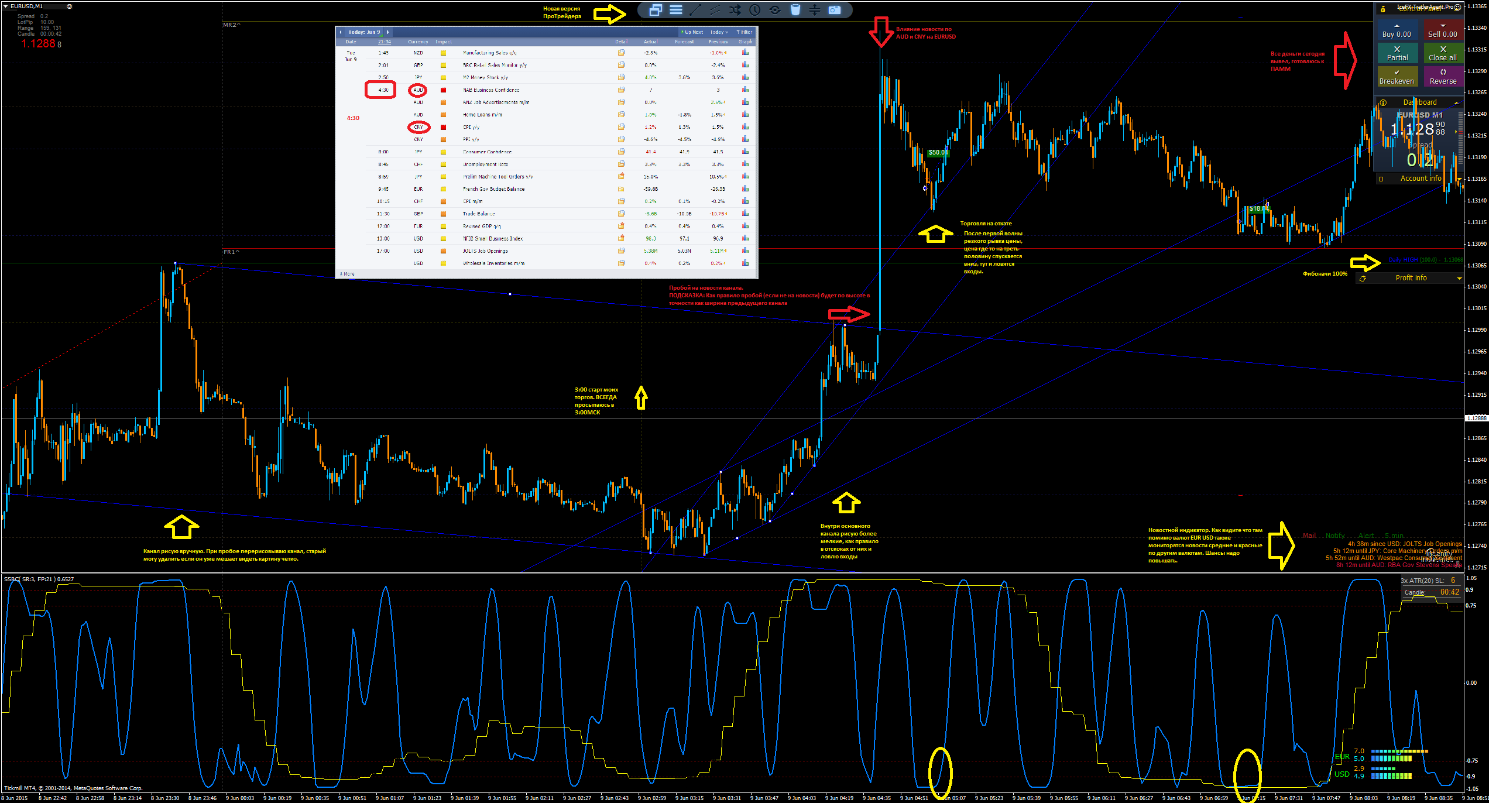Click the Reverse button
Screen dimensions: 1489x803
1443,77
